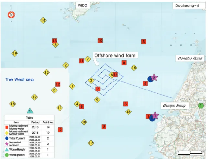Click the north compass rose icon
212x159 pixels.
11,15
